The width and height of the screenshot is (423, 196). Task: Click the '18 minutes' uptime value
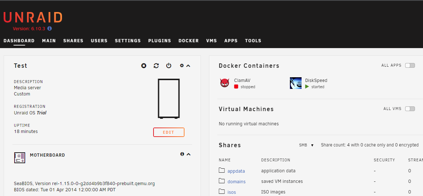click(26, 132)
